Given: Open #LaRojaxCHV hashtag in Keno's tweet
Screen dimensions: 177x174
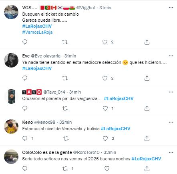Looking at the screenshot, I should 115,129.
